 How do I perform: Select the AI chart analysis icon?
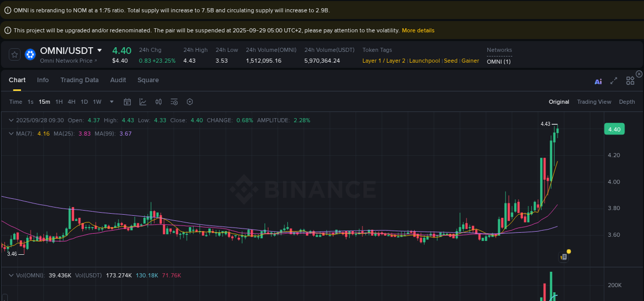click(598, 81)
